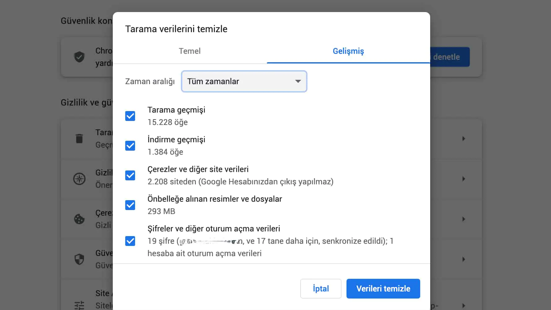Image resolution: width=551 pixels, height=310 pixels.
Task: Select the compass icon for Gizlilik Rehberi
Action: click(x=80, y=179)
